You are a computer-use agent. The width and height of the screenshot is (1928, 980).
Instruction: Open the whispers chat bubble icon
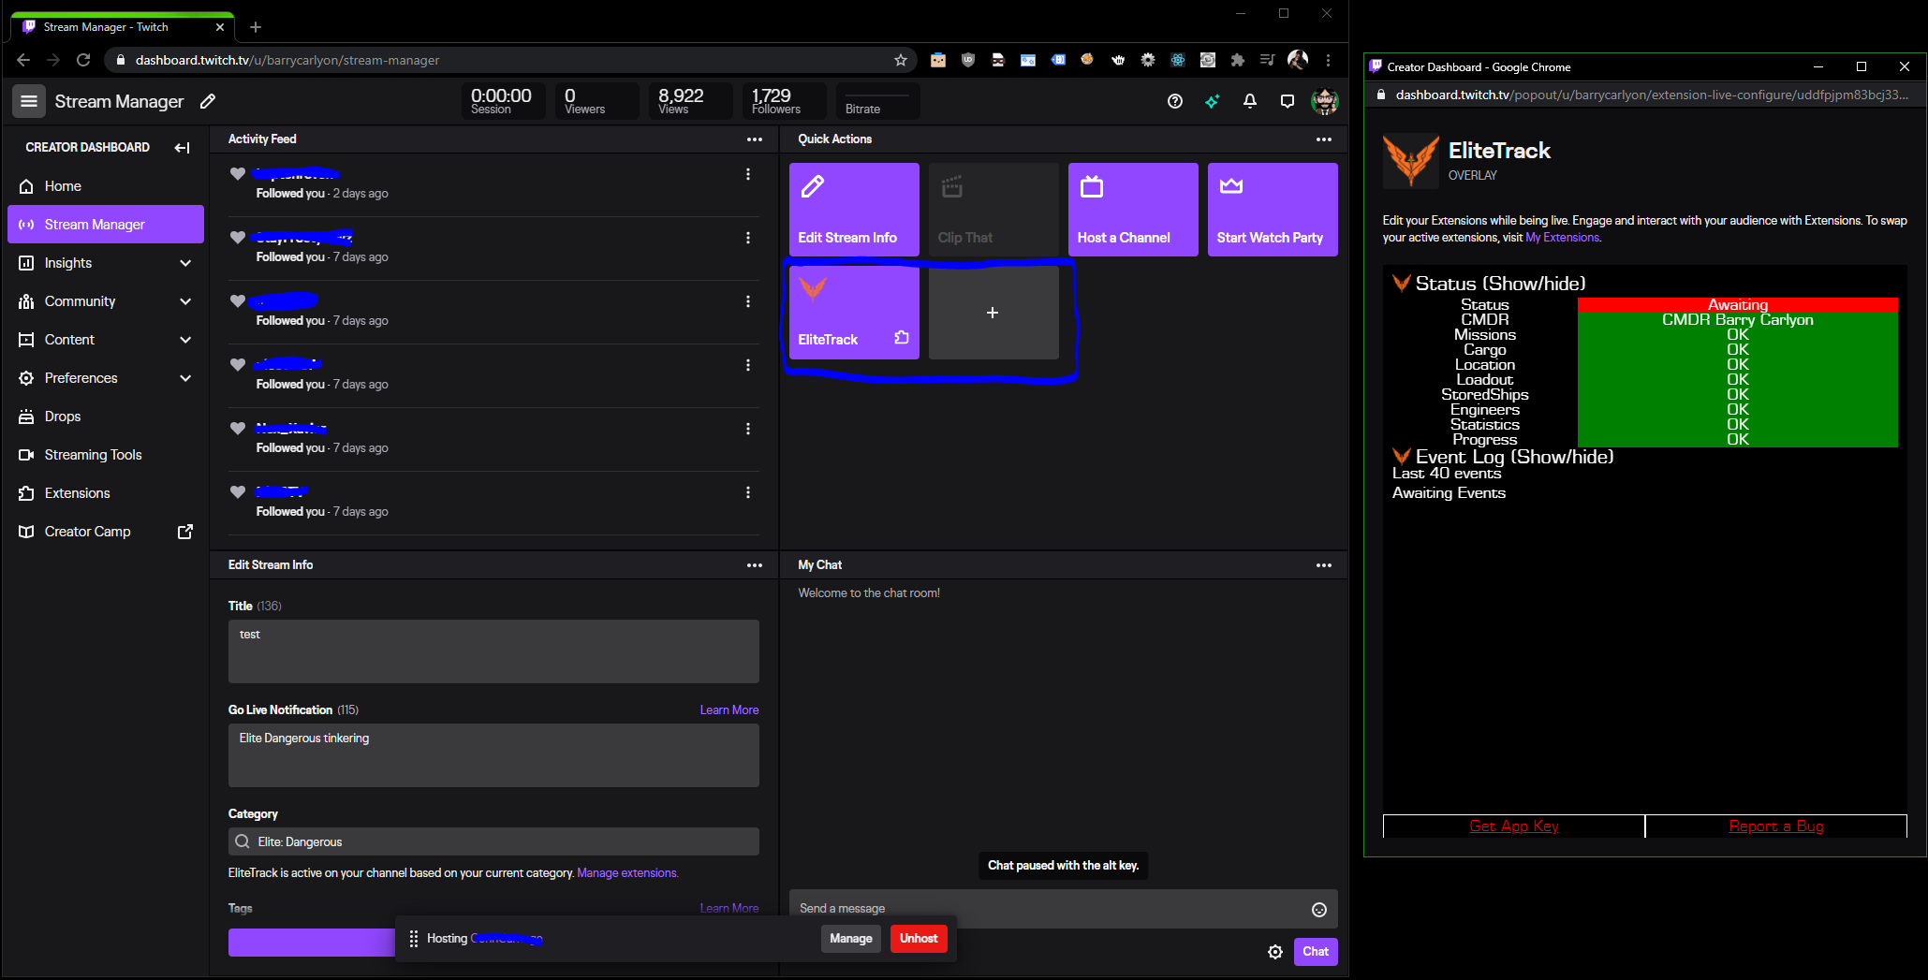click(x=1288, y=101)
